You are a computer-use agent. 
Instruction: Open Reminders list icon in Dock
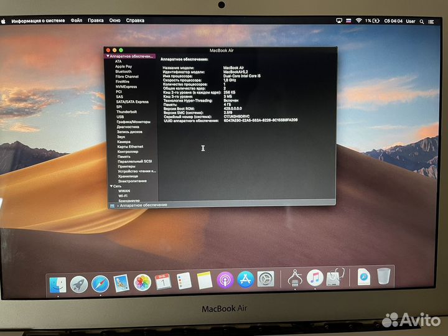coord(184,281)
